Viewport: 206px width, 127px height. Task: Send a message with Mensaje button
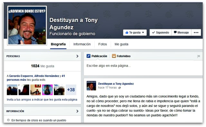[x=181, y=32]
